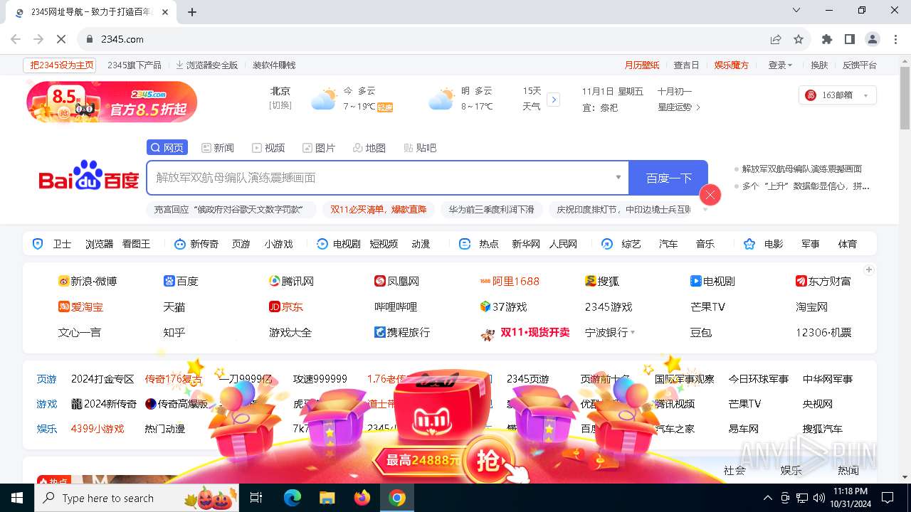Open the Chrome three-dot menu

pos(895,39)
